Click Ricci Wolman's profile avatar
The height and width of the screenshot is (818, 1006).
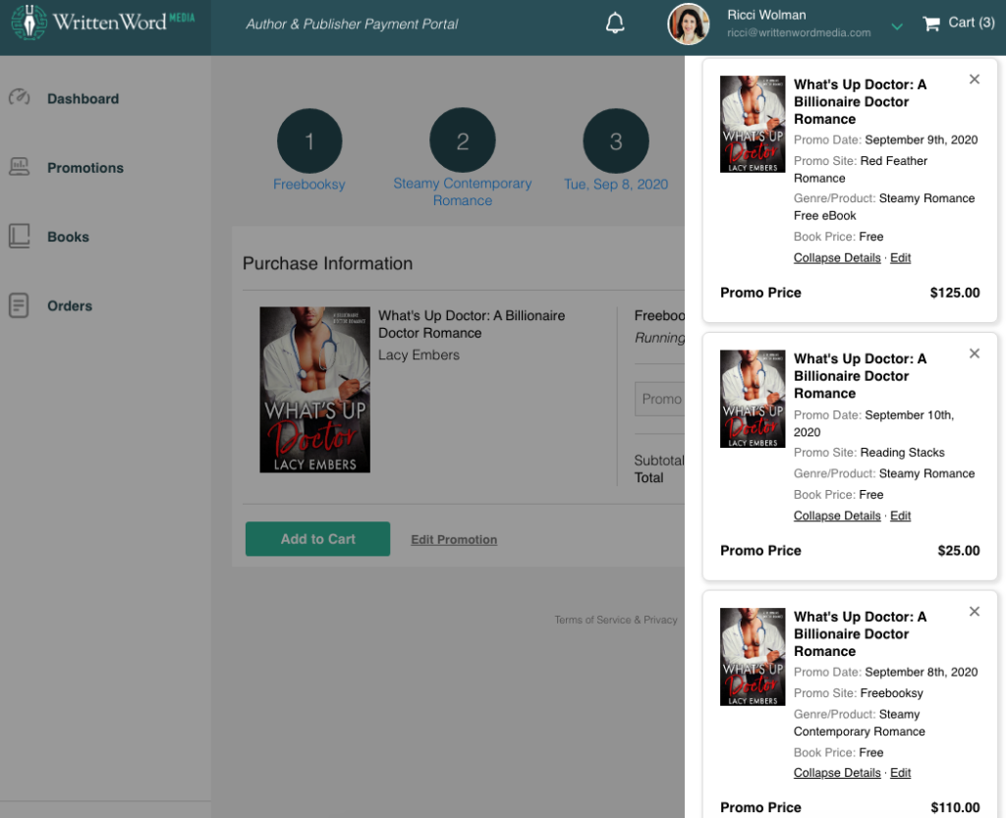click(x=689, y=25)
